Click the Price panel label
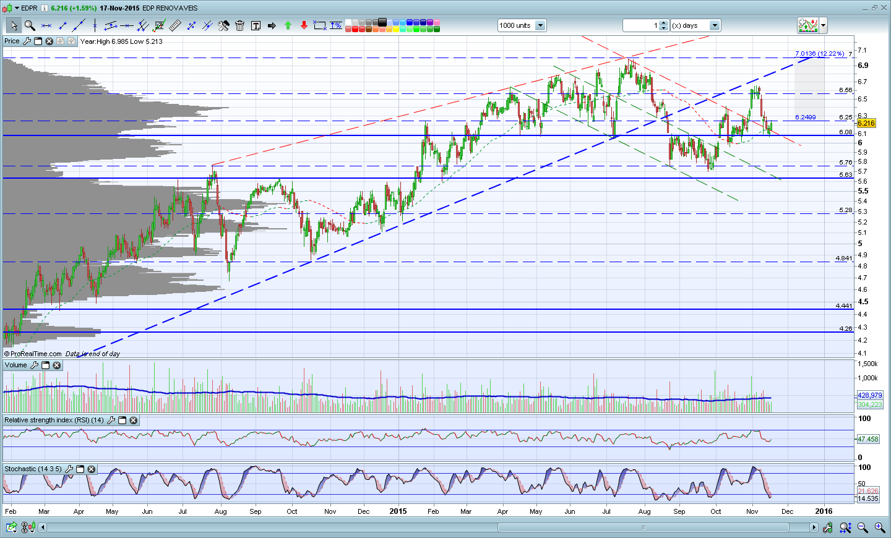 click(12, 41)
